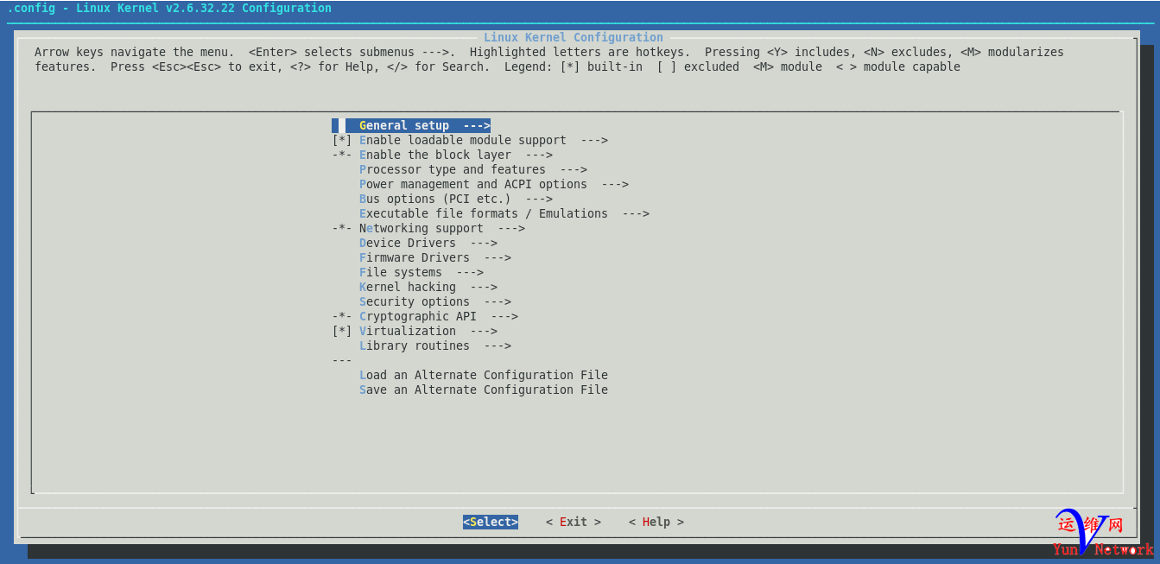1160x564 pixels.
Task: Open the Networking support submenu
Action: (x=442, y=228)
